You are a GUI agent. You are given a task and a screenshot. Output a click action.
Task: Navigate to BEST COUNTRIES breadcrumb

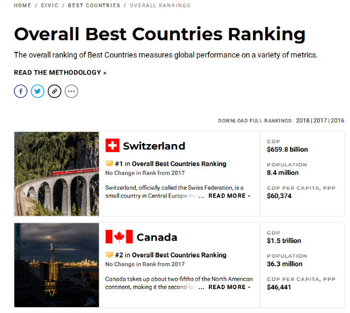94,5
